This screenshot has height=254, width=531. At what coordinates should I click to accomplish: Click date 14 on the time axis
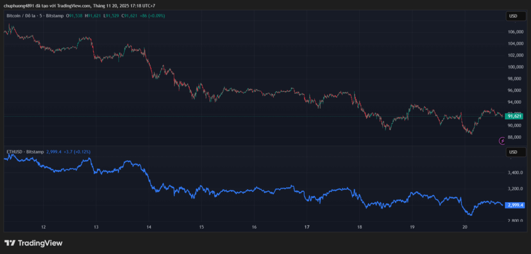(149, 227)
